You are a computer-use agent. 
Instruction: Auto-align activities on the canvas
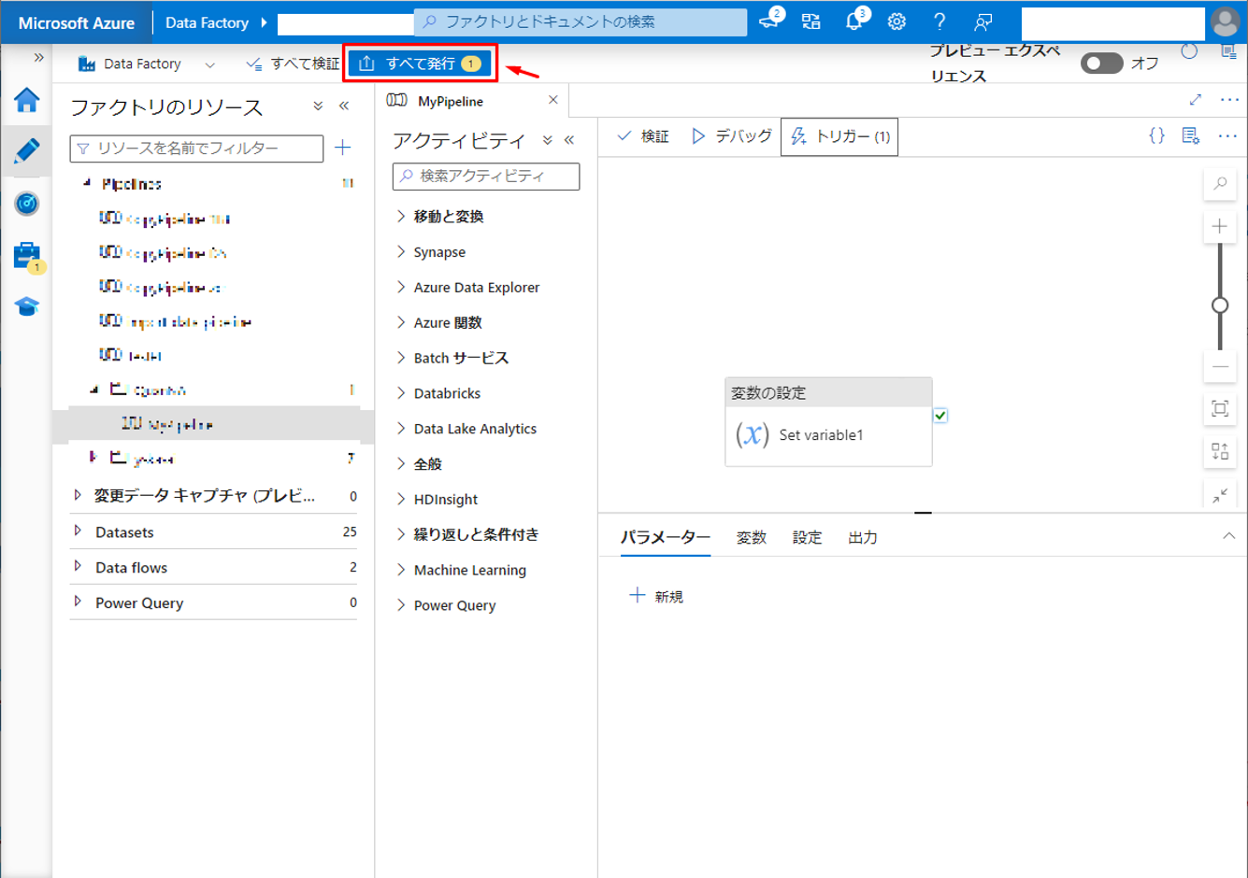pos(1220,452)
